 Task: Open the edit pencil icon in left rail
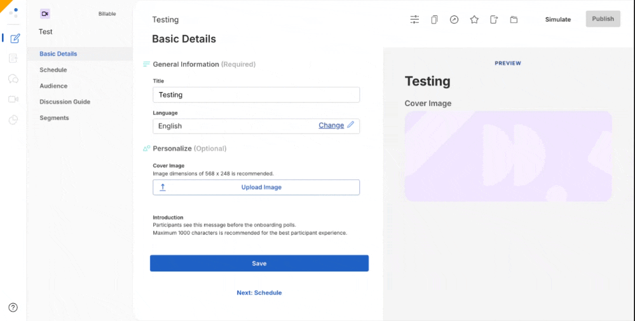[15, 38]
